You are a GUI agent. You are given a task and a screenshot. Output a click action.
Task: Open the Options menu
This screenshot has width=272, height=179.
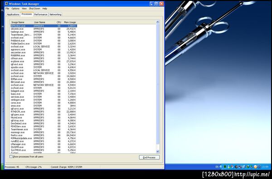tap(15, 9)
